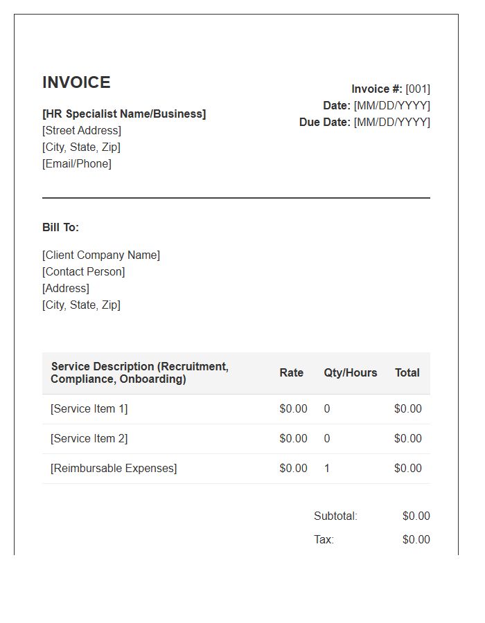The image size is (485, 623).
Task: Select the [Service Item 2] cell
Action: click(89, 439)
